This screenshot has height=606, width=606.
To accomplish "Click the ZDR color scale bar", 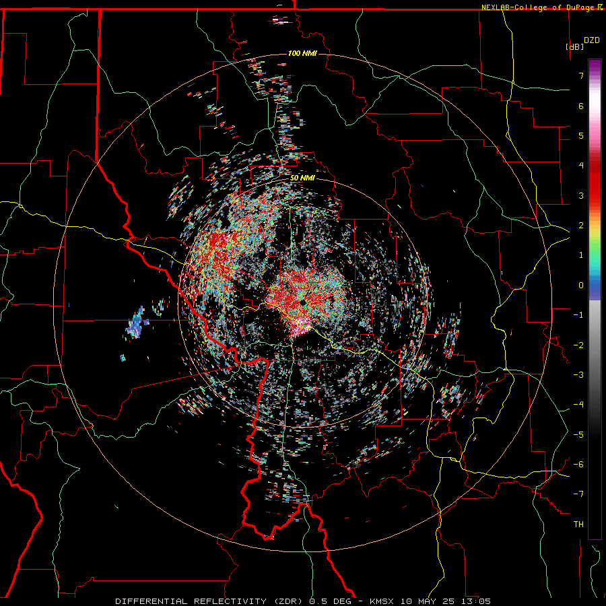I will [x=595, y=299].
